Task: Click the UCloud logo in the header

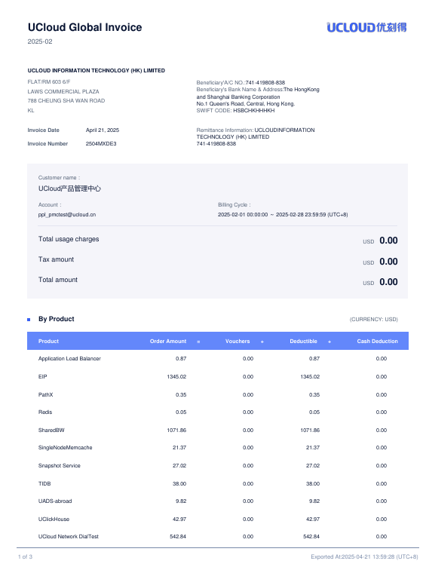Action: (x=366, y=27)
